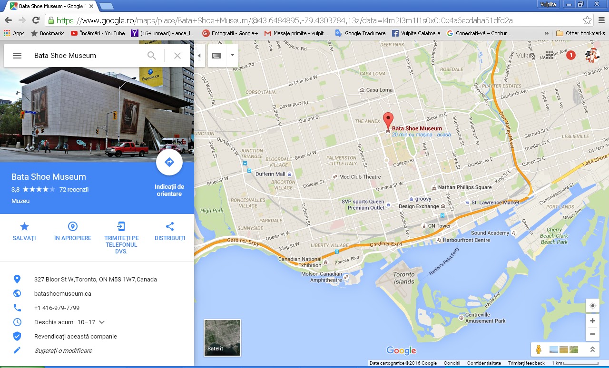This screenshot has width=609, height=368.
Task: Toggle the on-screen keyboard input tool
Action: [x=216, y=56]
